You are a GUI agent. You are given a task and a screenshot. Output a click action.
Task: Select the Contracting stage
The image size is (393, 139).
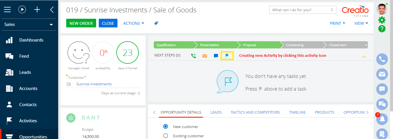point(303,45)
